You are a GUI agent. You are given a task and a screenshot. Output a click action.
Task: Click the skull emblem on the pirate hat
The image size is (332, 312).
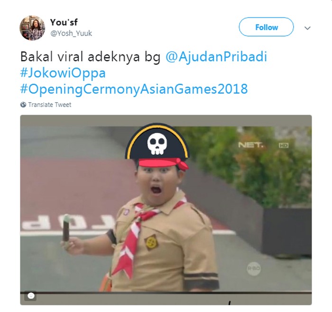tap(157, 144)
